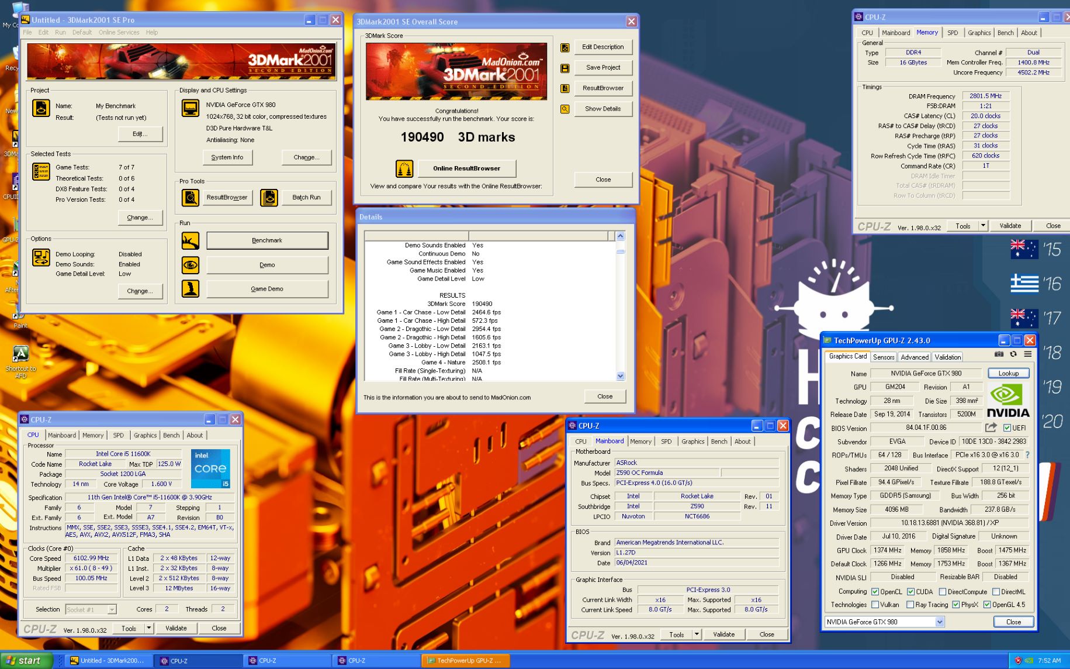
Task: Toggle the OpenGL 4.5 checkbox
Action: click(x=987, y=605)
